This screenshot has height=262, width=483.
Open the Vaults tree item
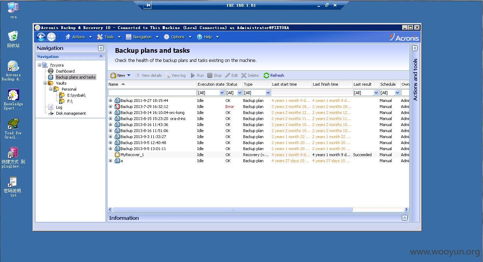tap(61, 83)
